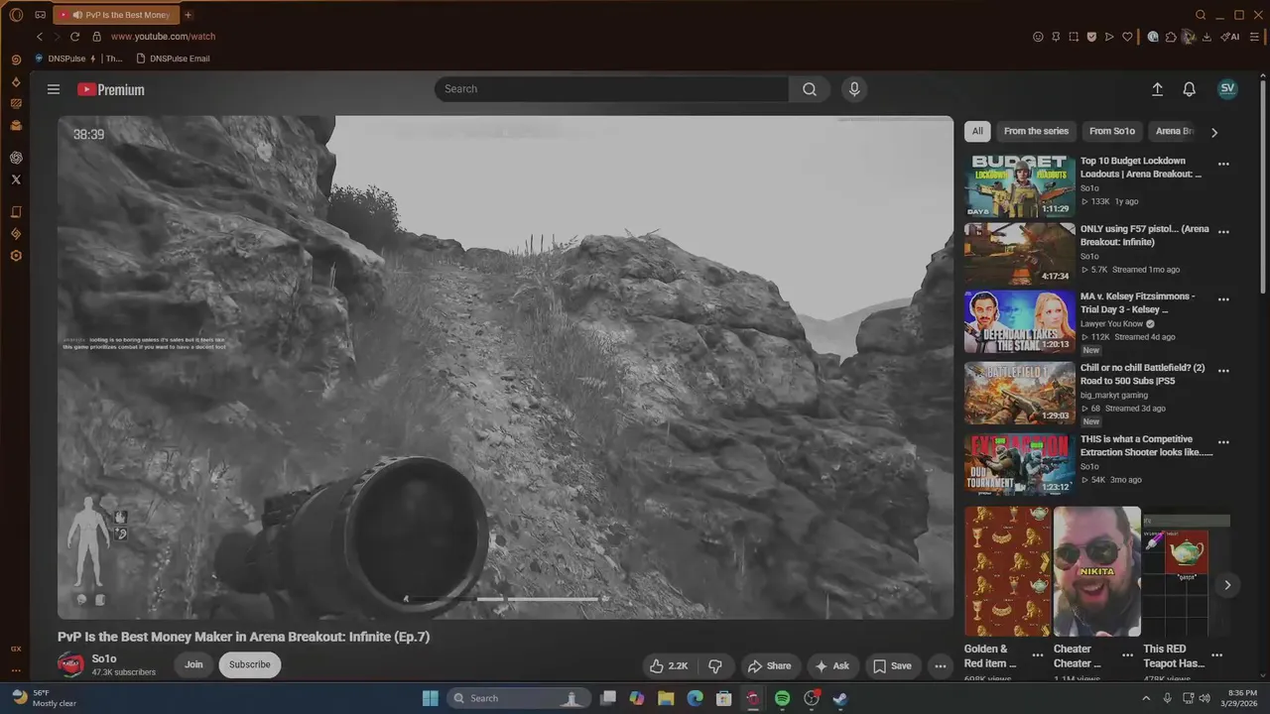
Task: Open options for Top 10 Budget Lockdown video
Action: click(1223, 165)
